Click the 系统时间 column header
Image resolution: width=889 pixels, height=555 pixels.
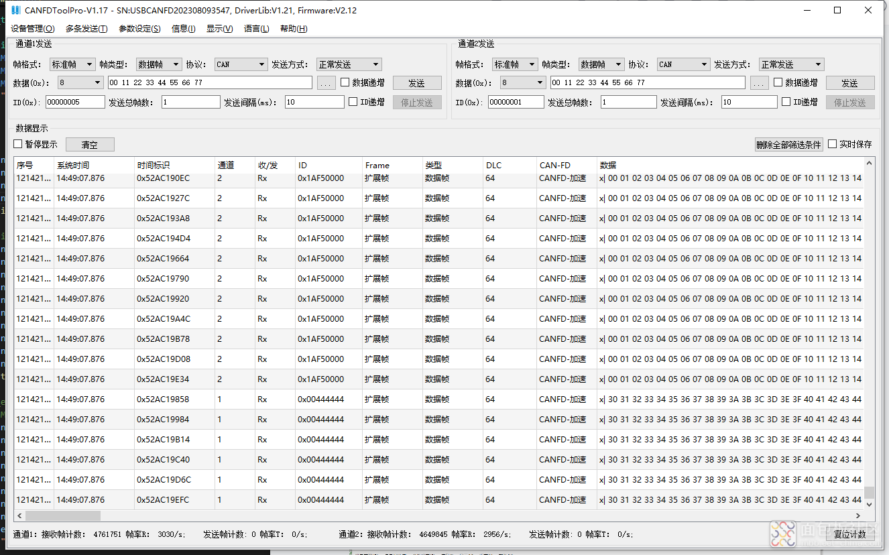coord(94,166)
